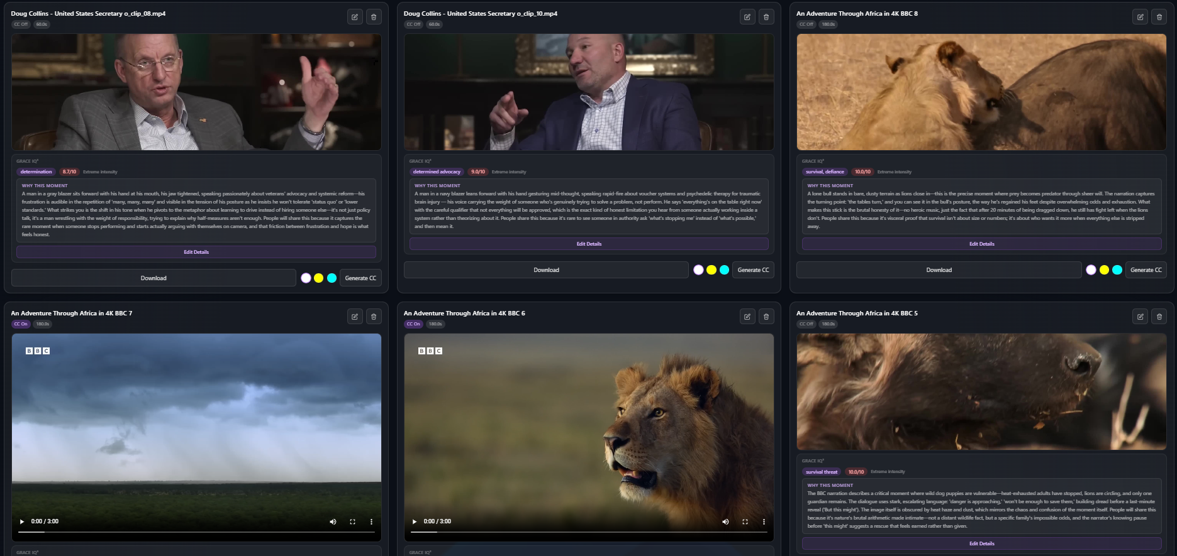Pick yellow caption color on clip_08 card
Screen dimensions: 1177x556
(x=319, y=278)
